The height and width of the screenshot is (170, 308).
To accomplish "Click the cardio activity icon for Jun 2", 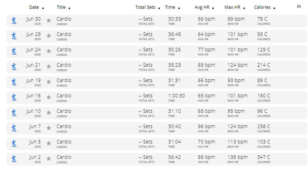I will pos(14,159).
